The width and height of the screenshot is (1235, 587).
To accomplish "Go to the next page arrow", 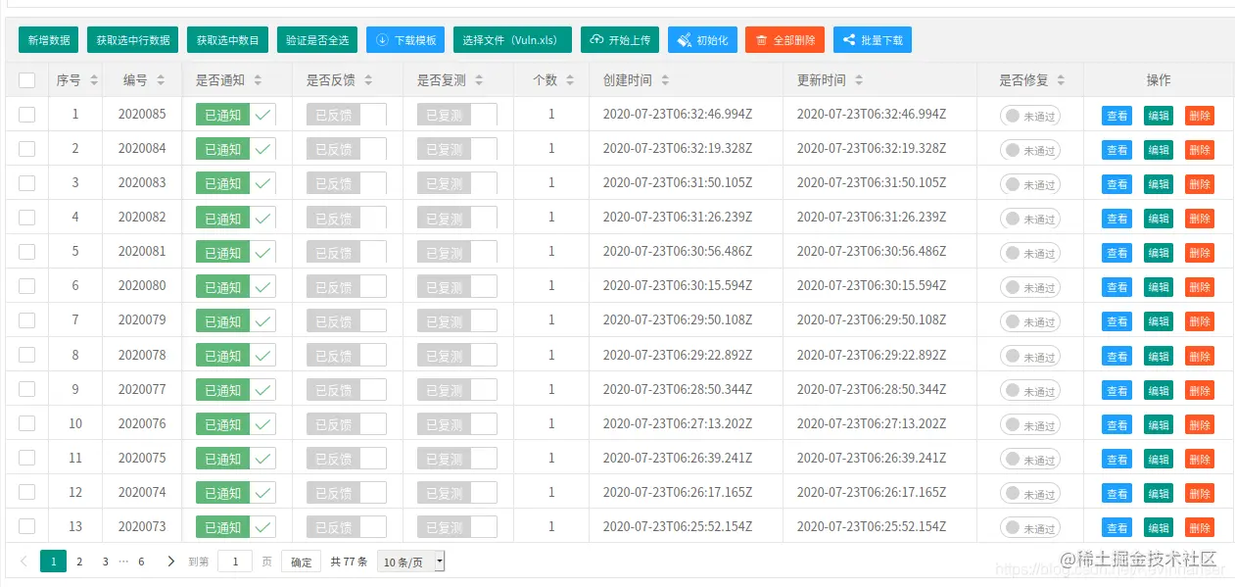I will tap(171, 562).
